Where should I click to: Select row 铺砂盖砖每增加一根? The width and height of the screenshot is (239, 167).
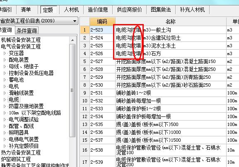click(x=171, y=101)
